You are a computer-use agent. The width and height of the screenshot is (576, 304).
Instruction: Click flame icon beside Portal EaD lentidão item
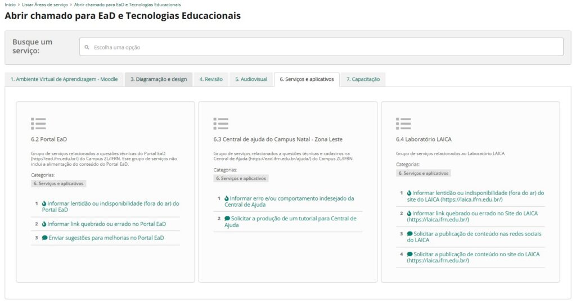click(x=44, y=203)
